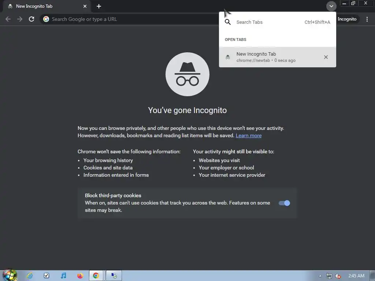Focus the Search Tabs field
Viewport: 375px width, 281px height.
click(x=278, y=22)
